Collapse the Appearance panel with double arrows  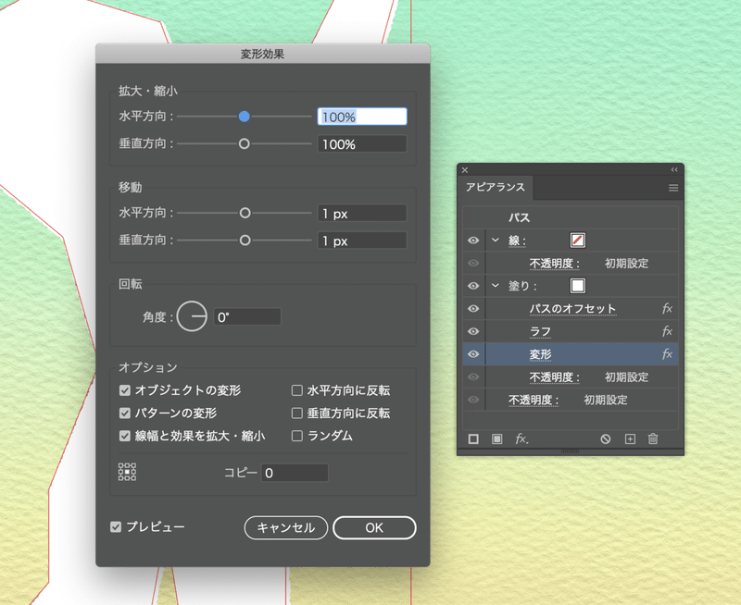coord(675,170)
